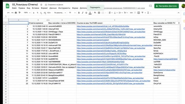Click the Insert chart icon
The image size is (185, 104).
[139, 13]
